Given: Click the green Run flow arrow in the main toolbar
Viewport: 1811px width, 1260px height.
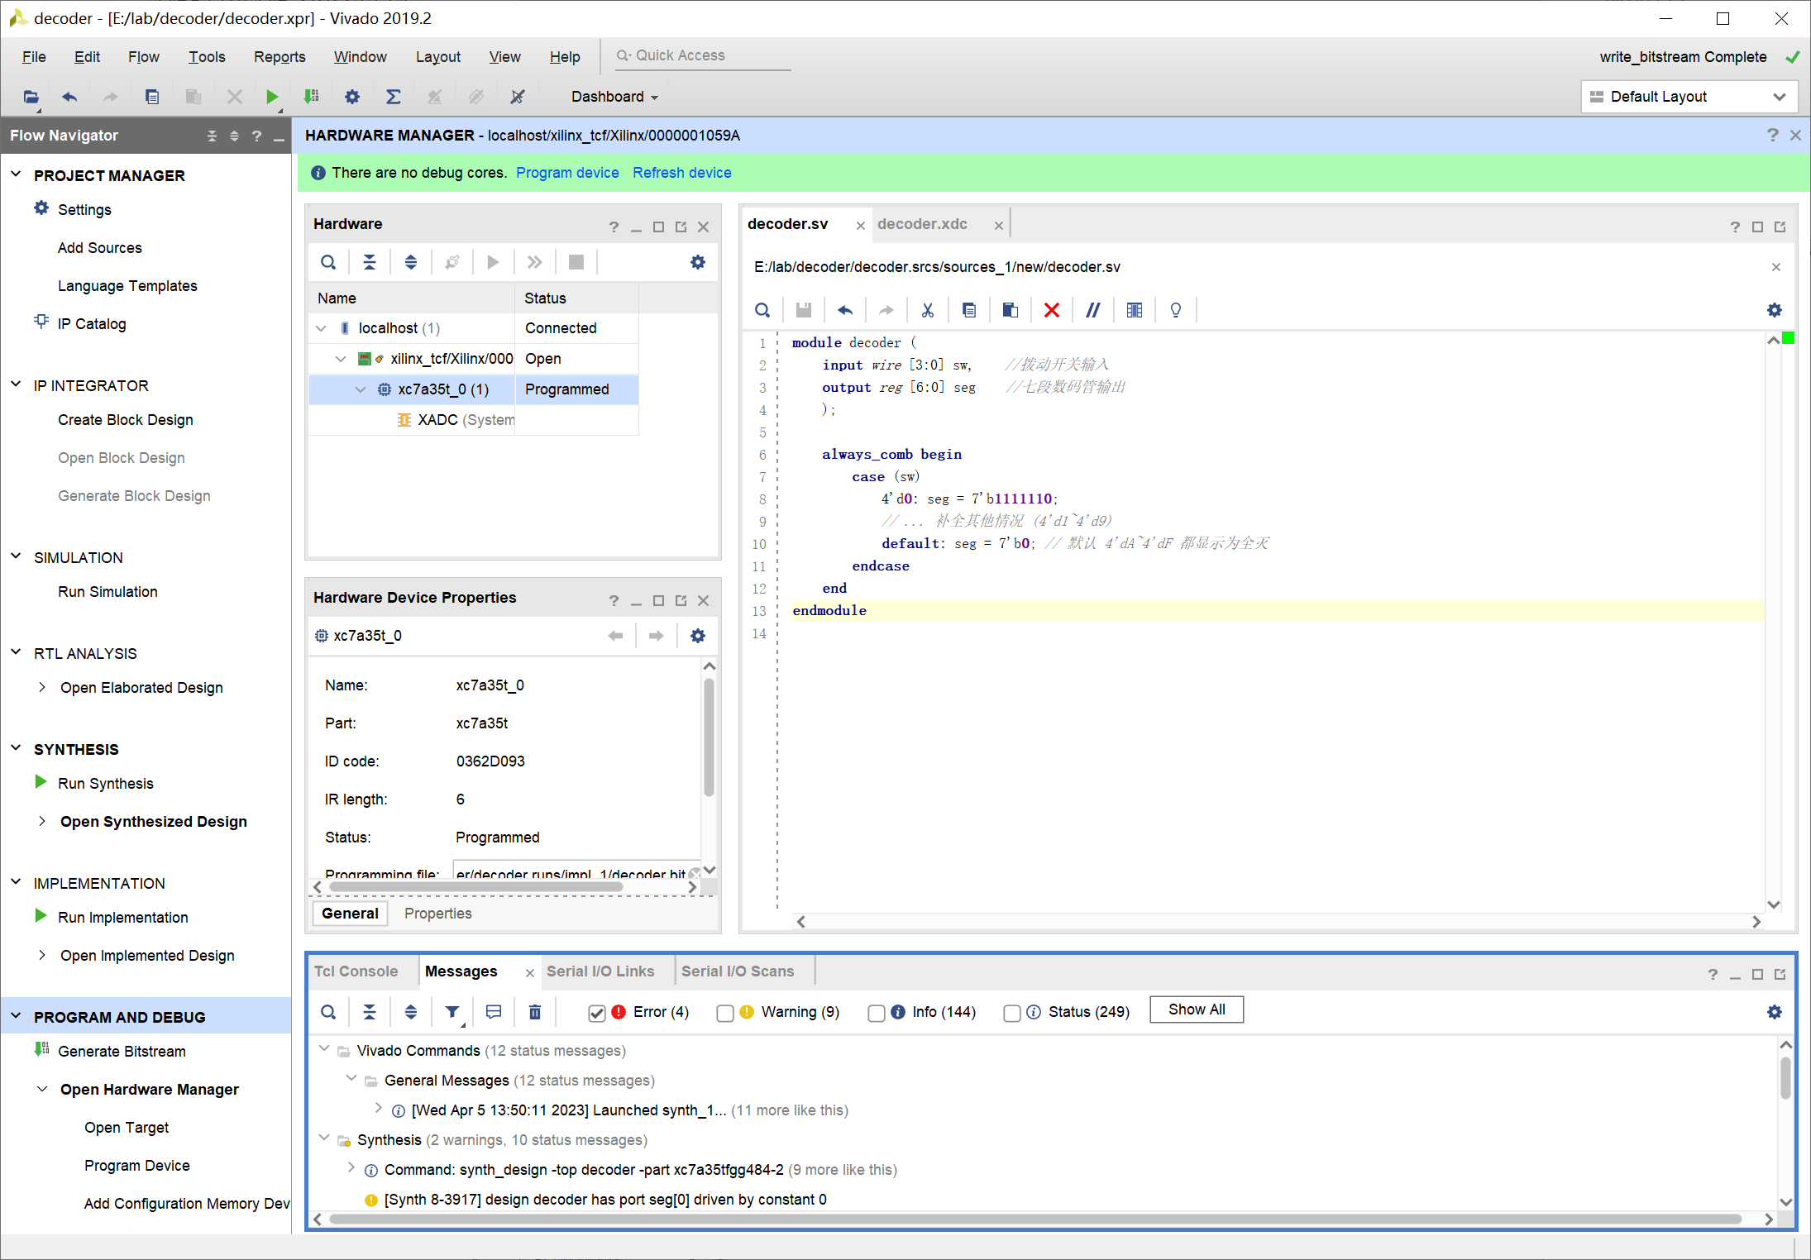Looking at the screenshot, I should [271, 97].
